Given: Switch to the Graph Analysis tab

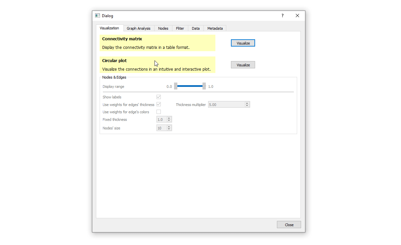Looking at the screenshot, I should pyautogui.click(x=138, y=28).
